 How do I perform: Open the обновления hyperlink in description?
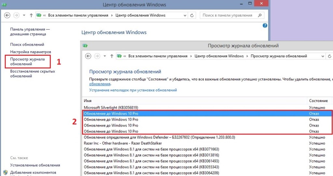click(x=100, y=84)
